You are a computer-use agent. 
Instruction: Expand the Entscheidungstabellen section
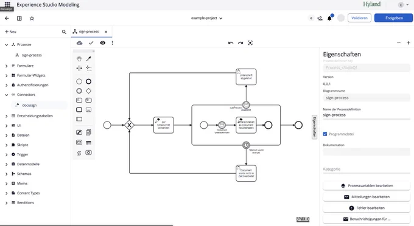(x=7, y=116)
